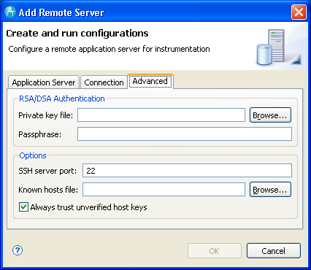Click the Options group label
The image size is (311, 270).
point(33,155)
